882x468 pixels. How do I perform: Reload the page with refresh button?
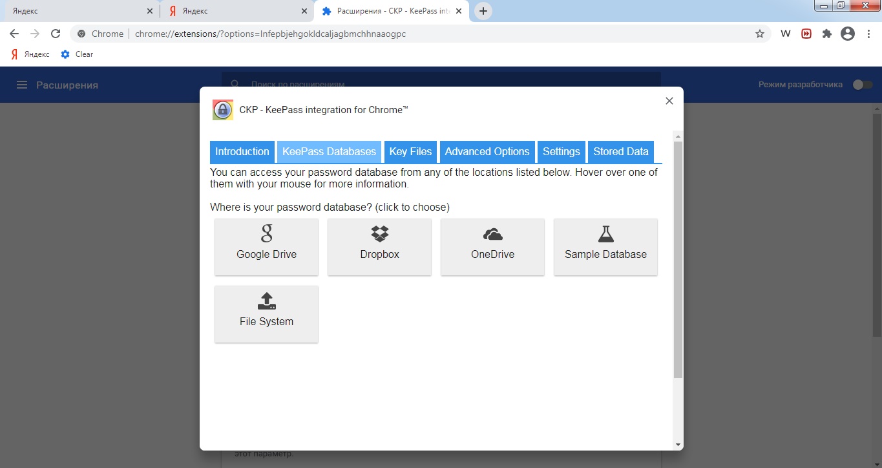(x=56, y=34)
